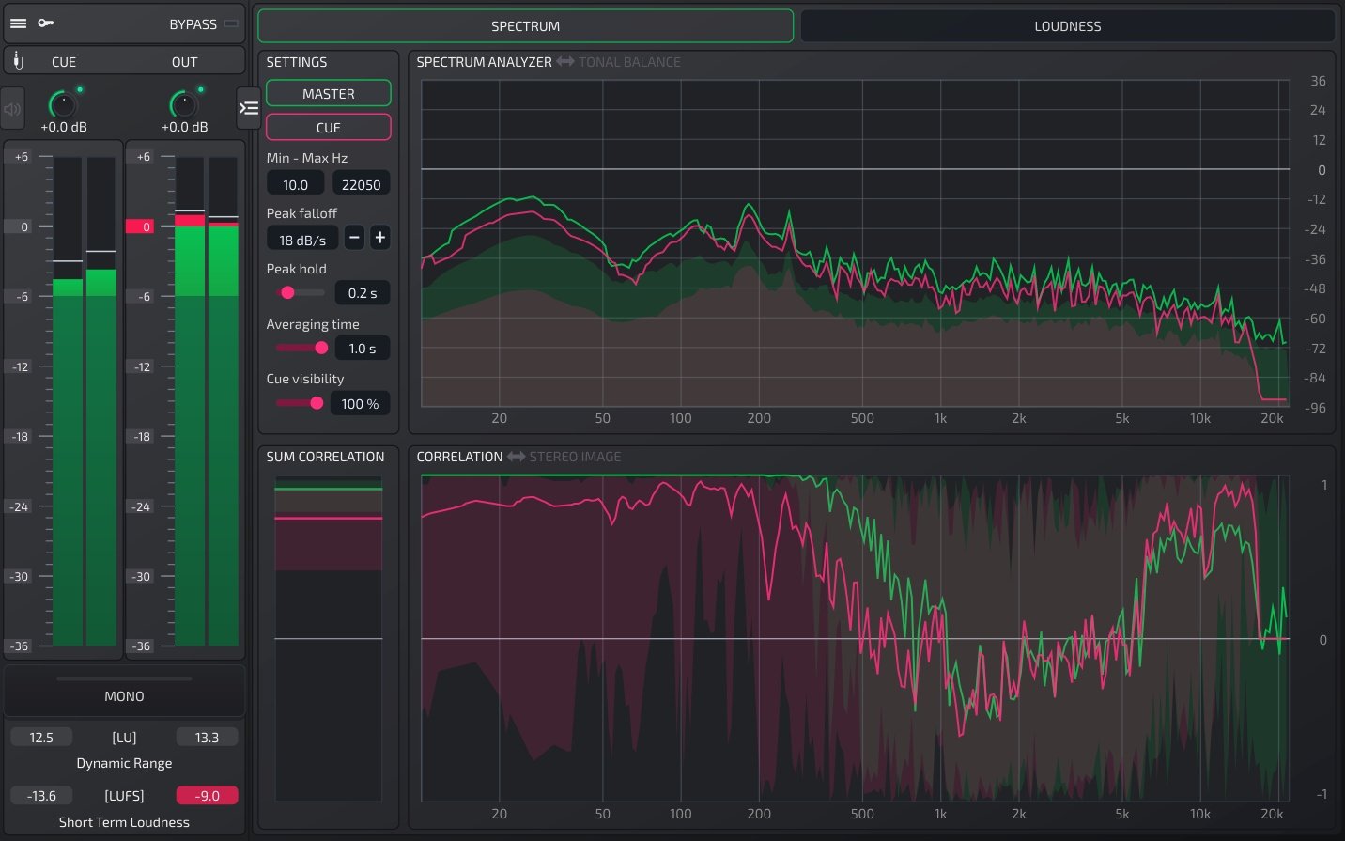Click the OUT dynamic range value 13.3
The image size is (1345, 841).
point(207,738)
